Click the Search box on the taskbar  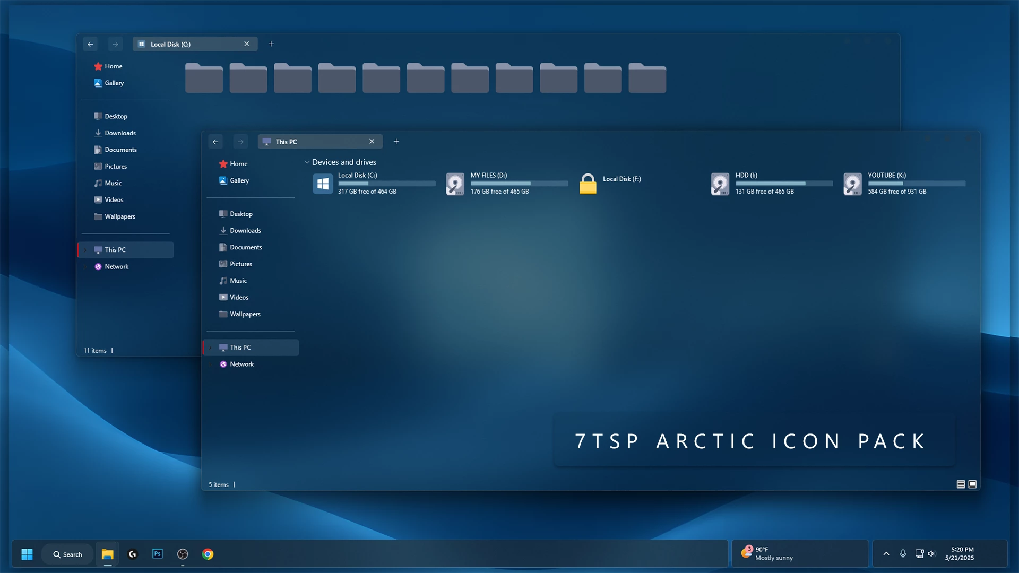point(67,553)
